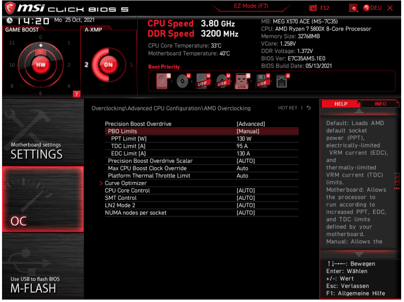Image resolution: width=404 pixels, height=302 pixels.
Task: Click the CPU Speed 3.80 GHz readout
Action: (191, 24)
